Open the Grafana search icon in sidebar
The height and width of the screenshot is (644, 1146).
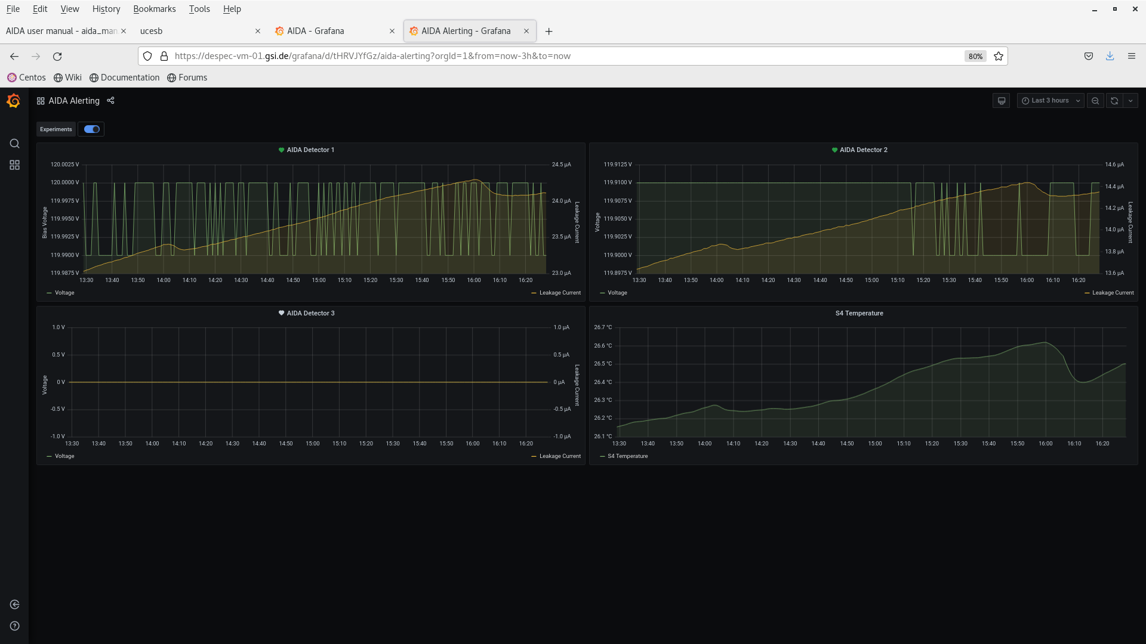(x=15, y=144)
